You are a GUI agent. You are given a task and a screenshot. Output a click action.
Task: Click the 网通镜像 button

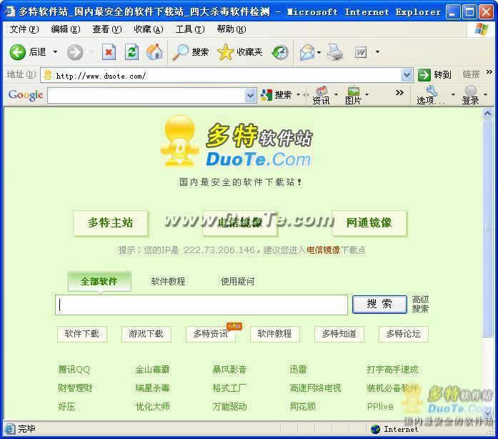[369, 222]
